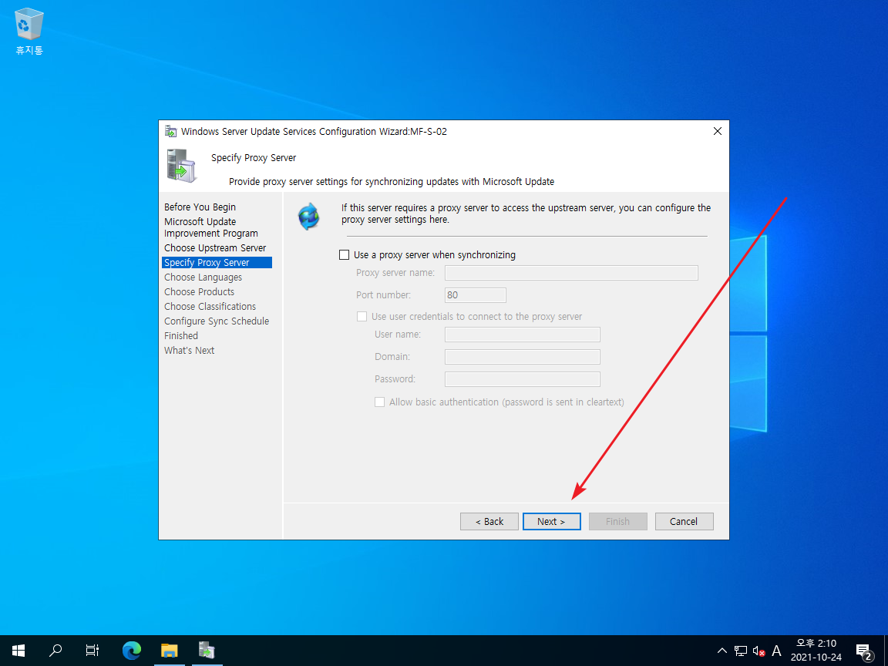Select Choose Languages step

[x=203, y=277]
